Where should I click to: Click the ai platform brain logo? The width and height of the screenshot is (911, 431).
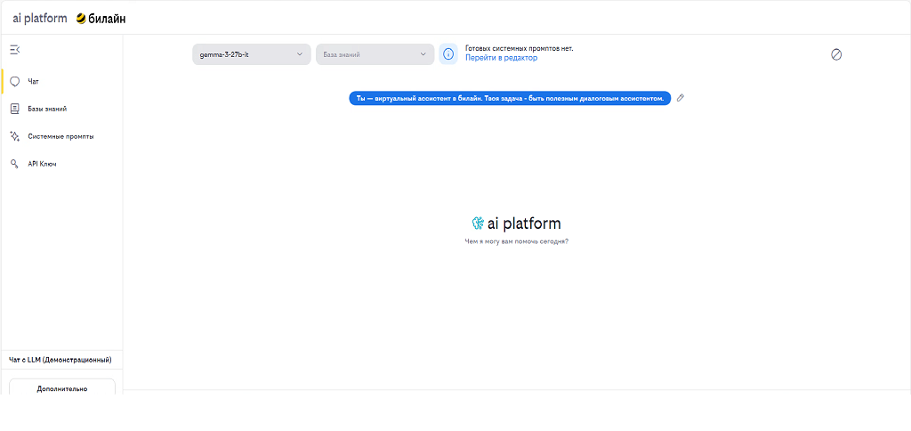click(478, 224)
